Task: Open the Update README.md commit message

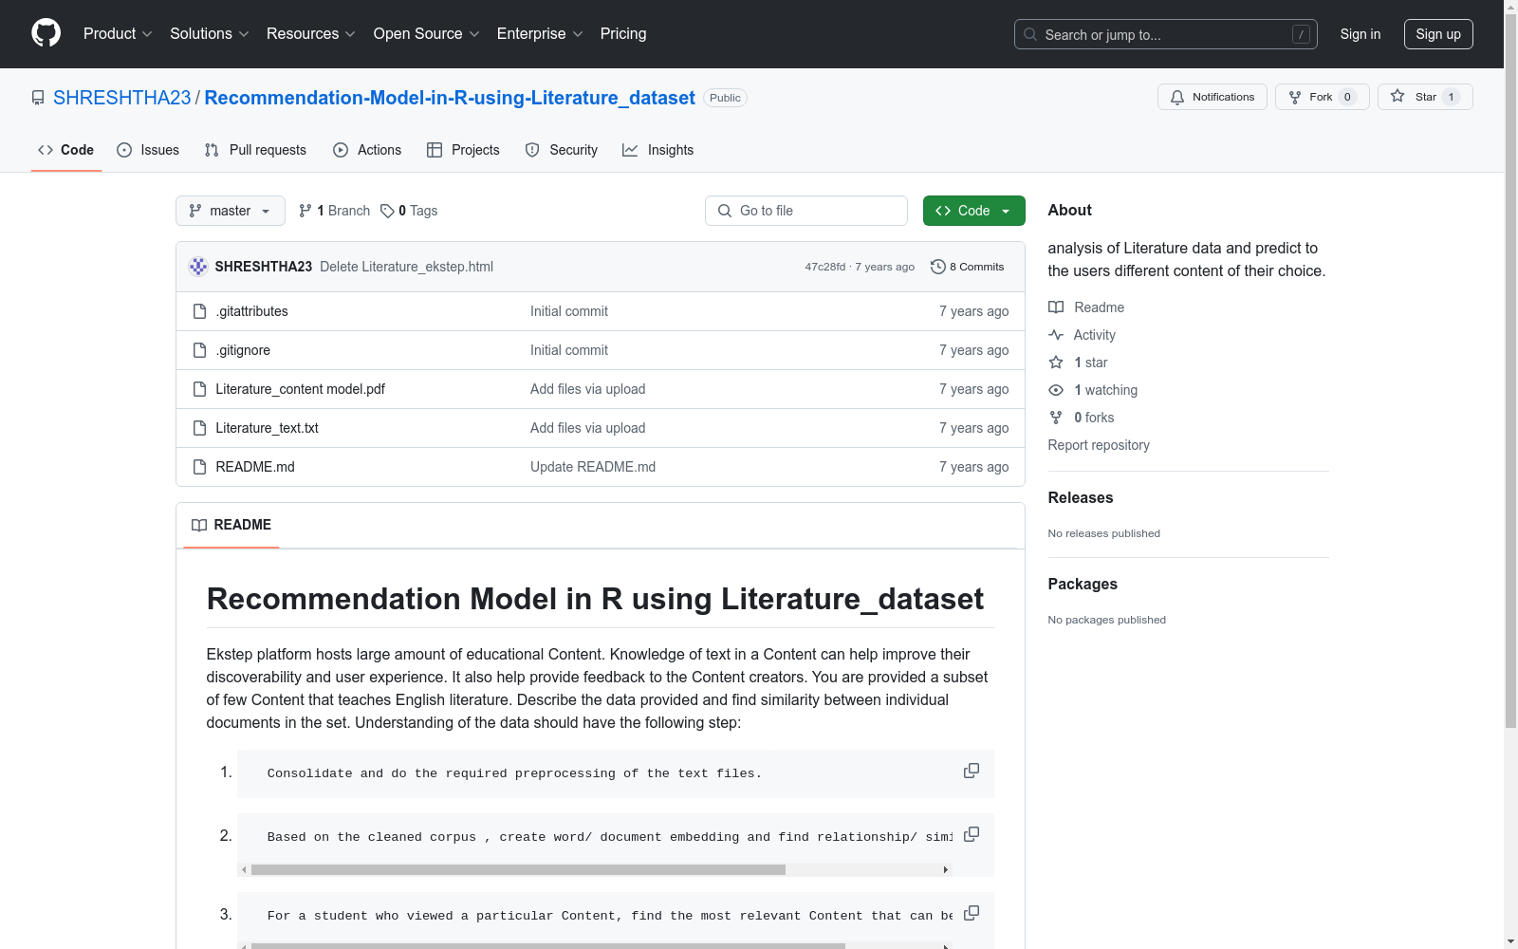Action: [x=593, y=467]
